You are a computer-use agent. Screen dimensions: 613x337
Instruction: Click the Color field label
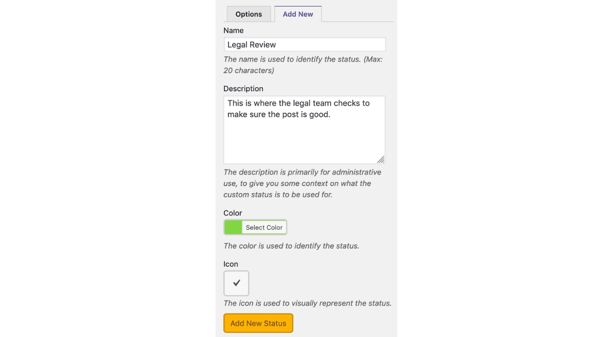click(233, 213)
